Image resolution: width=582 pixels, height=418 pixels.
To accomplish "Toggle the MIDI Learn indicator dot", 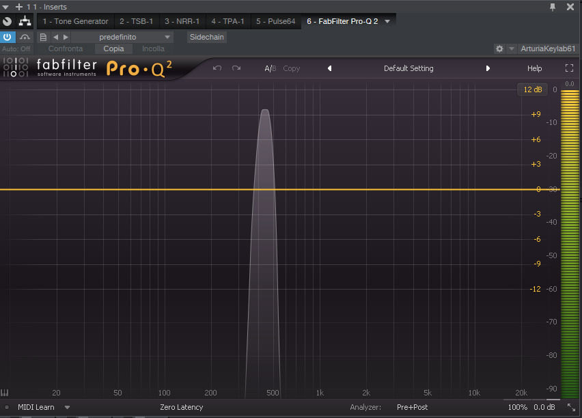I will [x=7, y=407].
